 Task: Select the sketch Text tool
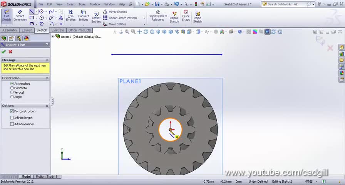point(61,18)
